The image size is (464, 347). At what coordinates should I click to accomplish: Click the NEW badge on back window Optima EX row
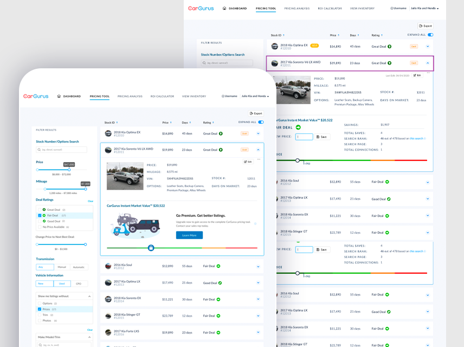click(314, 46)
